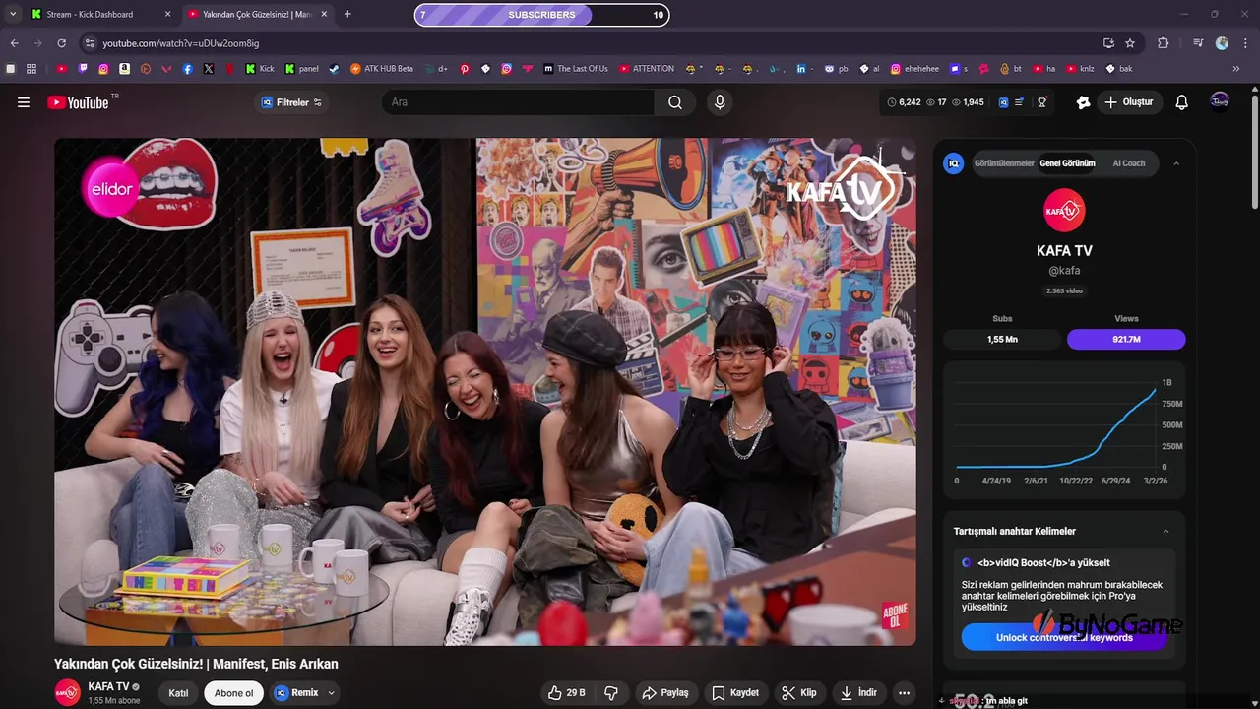Open the ATK HUB Beta bookmark
The height and width of the screenshot is (709, 1260).
(382, 69)
